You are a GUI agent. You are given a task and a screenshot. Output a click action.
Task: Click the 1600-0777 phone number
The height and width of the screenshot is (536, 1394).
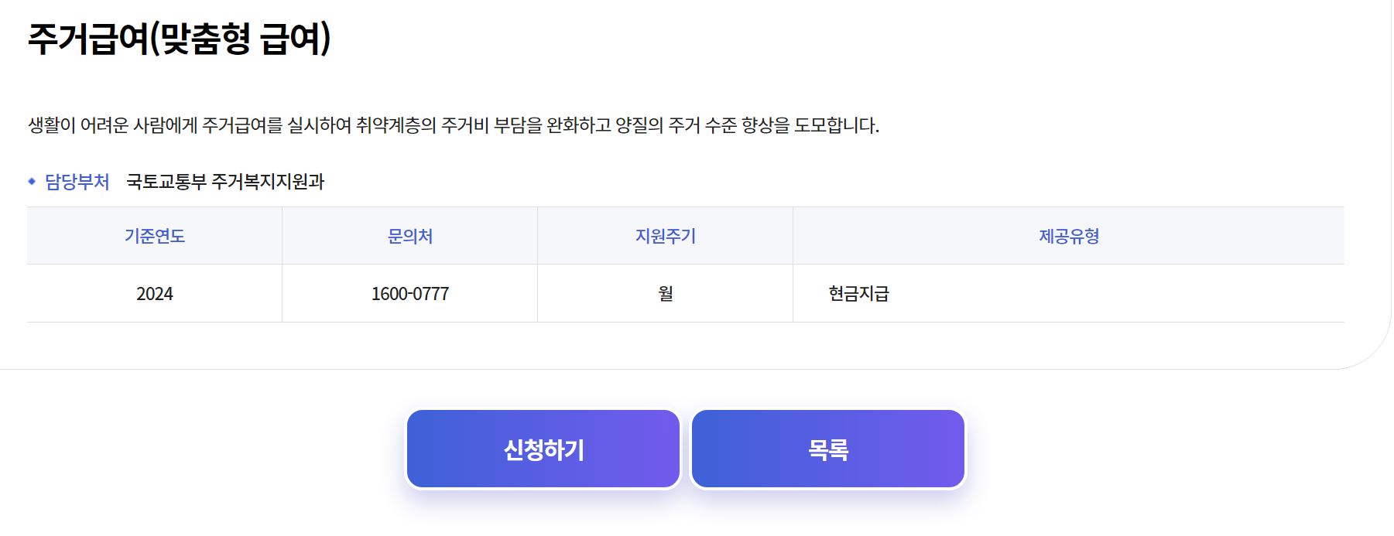[x=409, y=293]
